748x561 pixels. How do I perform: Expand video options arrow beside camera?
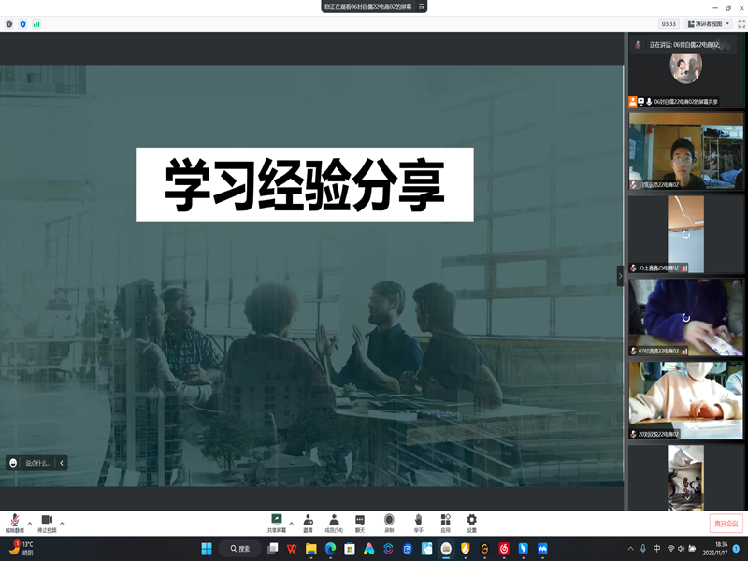pos(62,523)
